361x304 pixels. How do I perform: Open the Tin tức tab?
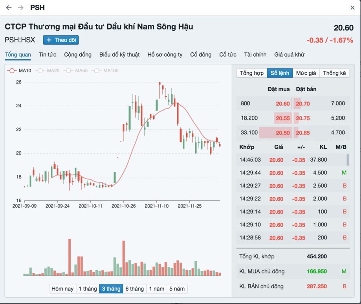tap(48, 55)
